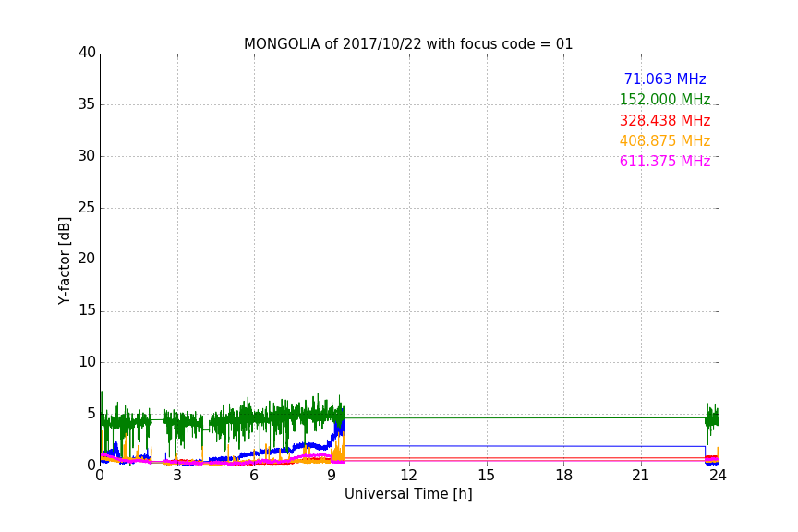Click the x-axis tick value 12

[x=408, y=476]
